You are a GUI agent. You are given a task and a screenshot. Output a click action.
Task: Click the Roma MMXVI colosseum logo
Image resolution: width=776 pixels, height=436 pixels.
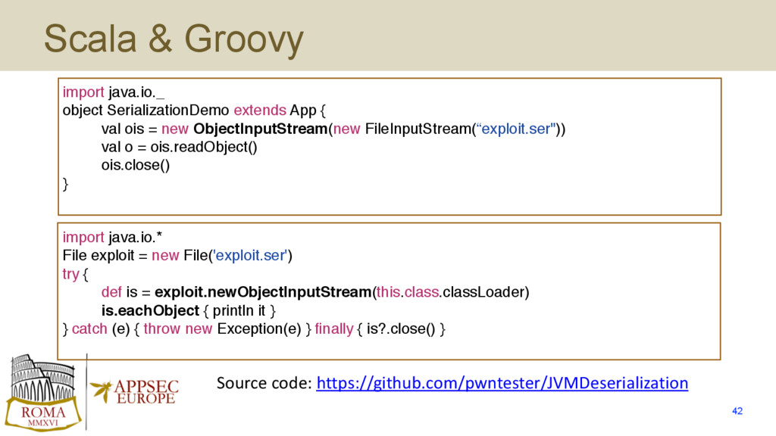click(x=43, y=393)
